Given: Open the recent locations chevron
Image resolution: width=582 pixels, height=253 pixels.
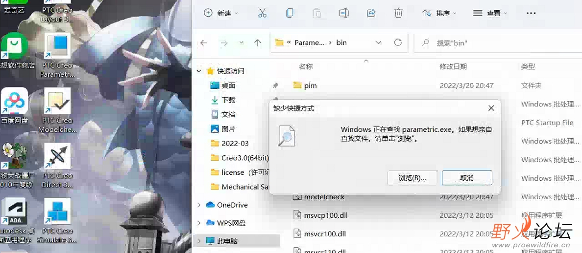Looking at the screenshot, I should [x=242, y=43].
